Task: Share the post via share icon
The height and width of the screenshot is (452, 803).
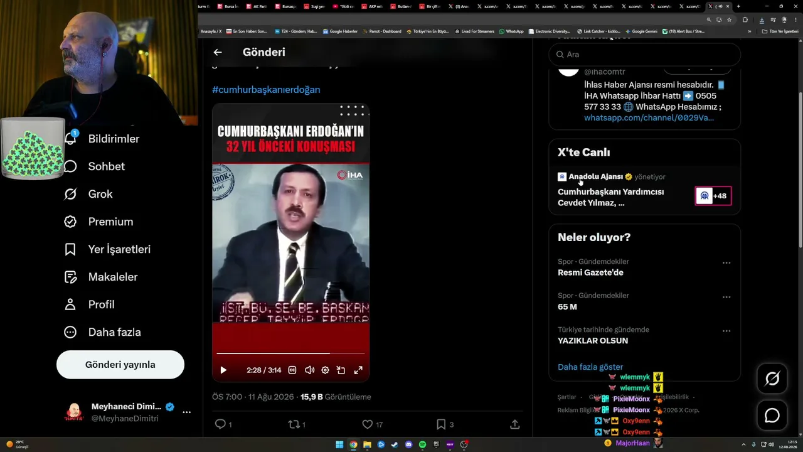Action: [x=515, y=424]
